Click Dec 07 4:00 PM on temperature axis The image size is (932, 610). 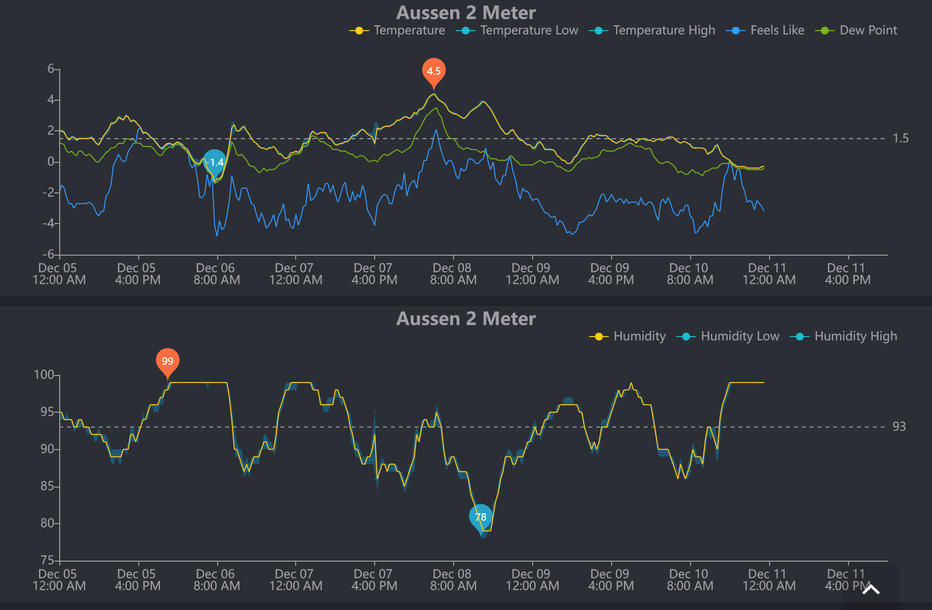point(375,274)
